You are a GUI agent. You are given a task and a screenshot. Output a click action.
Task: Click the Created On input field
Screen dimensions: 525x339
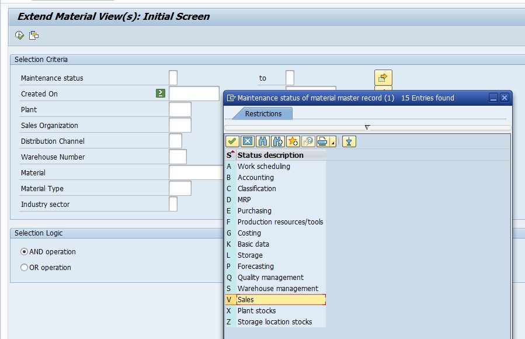pyautogui.click(x=194, y=94)
